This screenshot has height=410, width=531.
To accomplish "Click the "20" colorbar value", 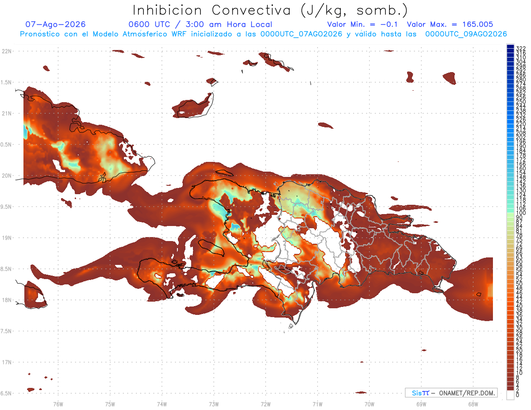I will point(519,351).
